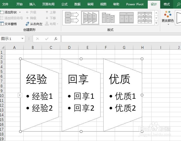Viewport: 181px width, 141px height.
Task: Expand the layouts gallery more button
Action: 156,23
